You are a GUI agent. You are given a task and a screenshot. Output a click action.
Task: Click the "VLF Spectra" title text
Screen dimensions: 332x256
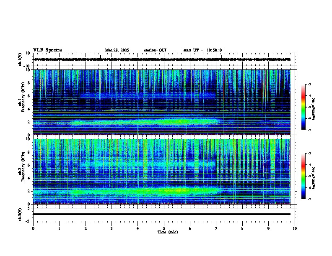tap(47, 50)
